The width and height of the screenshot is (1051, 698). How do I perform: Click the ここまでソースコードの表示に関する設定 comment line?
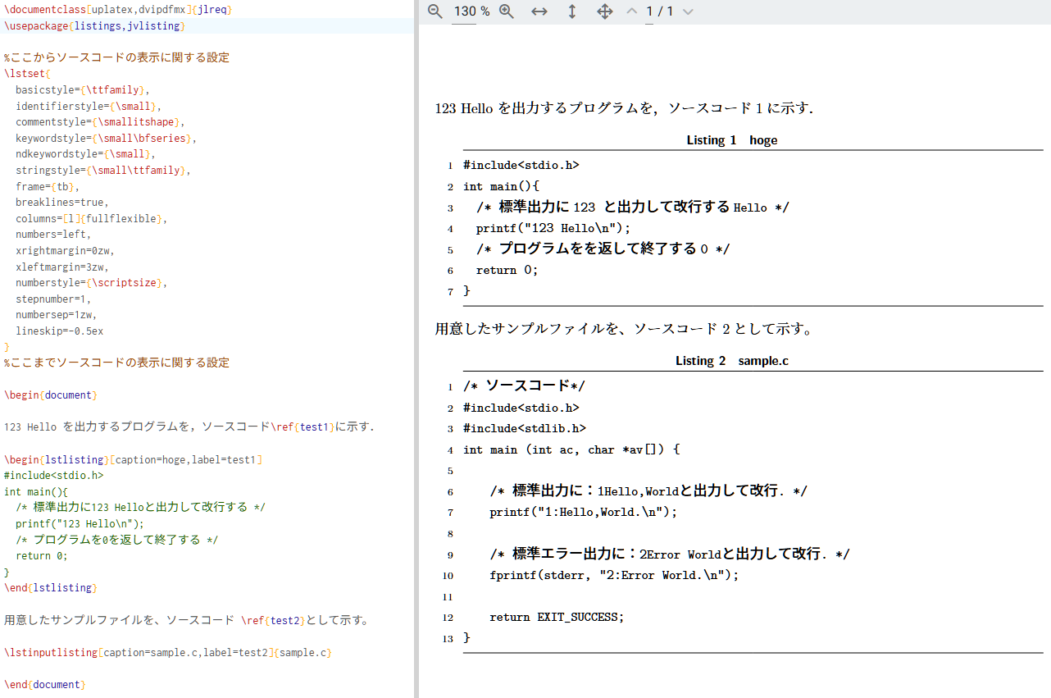[x=116, y=363]
